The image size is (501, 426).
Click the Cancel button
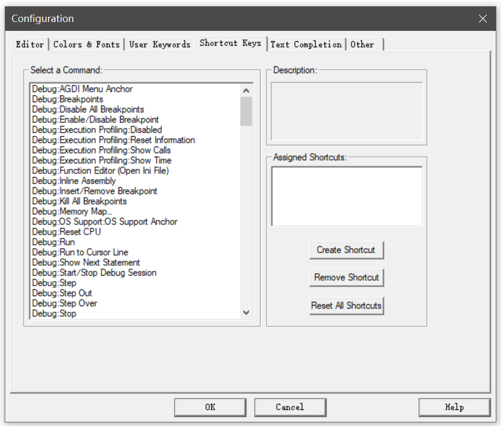click(290, 407)
